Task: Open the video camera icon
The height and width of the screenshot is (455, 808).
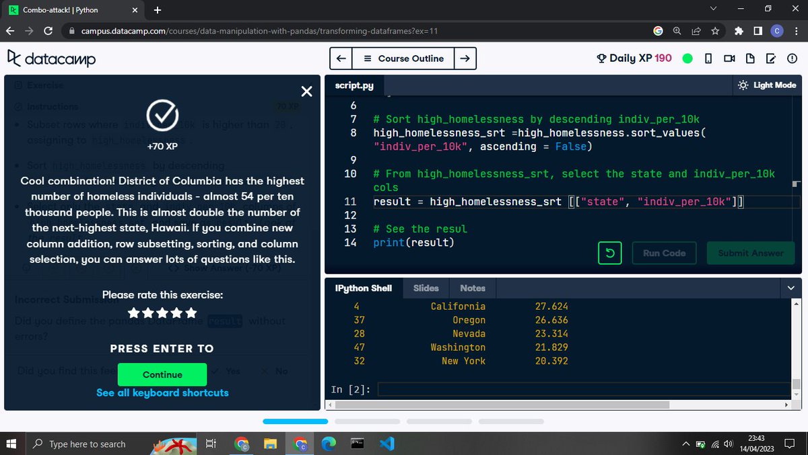Action: tap(729, 58)
